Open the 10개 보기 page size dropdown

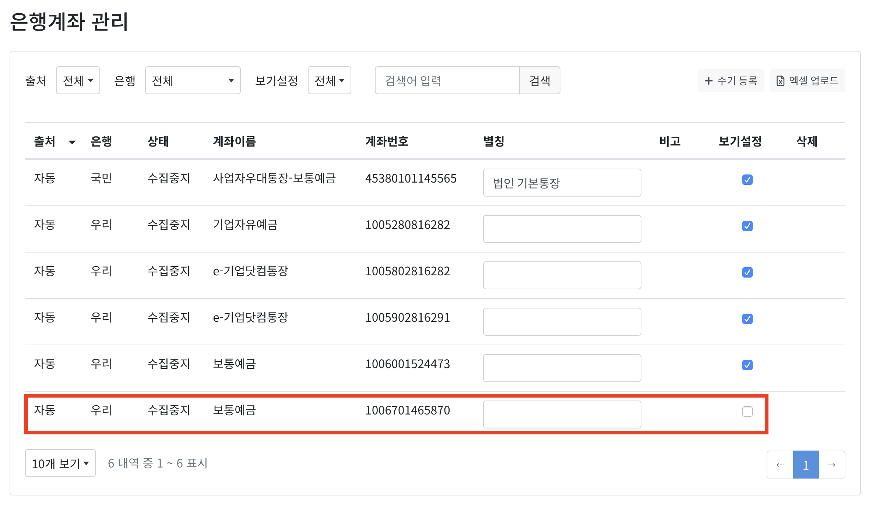(x=60, y=463)
